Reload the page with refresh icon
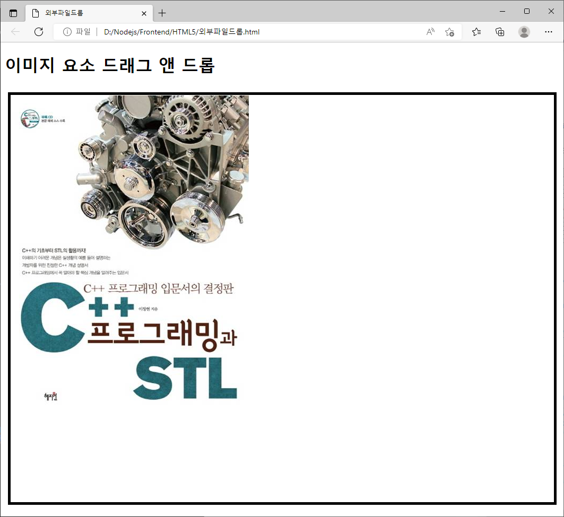Screen dimensions: 564x517 [39, 32]
